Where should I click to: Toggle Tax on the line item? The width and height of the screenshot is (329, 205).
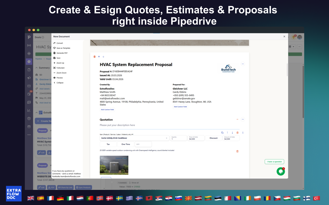coord(108,144)
